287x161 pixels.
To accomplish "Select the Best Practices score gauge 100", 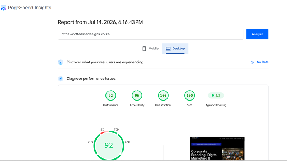I will (163, 96).
